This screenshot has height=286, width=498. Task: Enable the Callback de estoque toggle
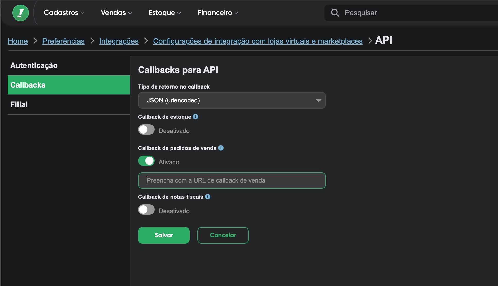point(146,130)
